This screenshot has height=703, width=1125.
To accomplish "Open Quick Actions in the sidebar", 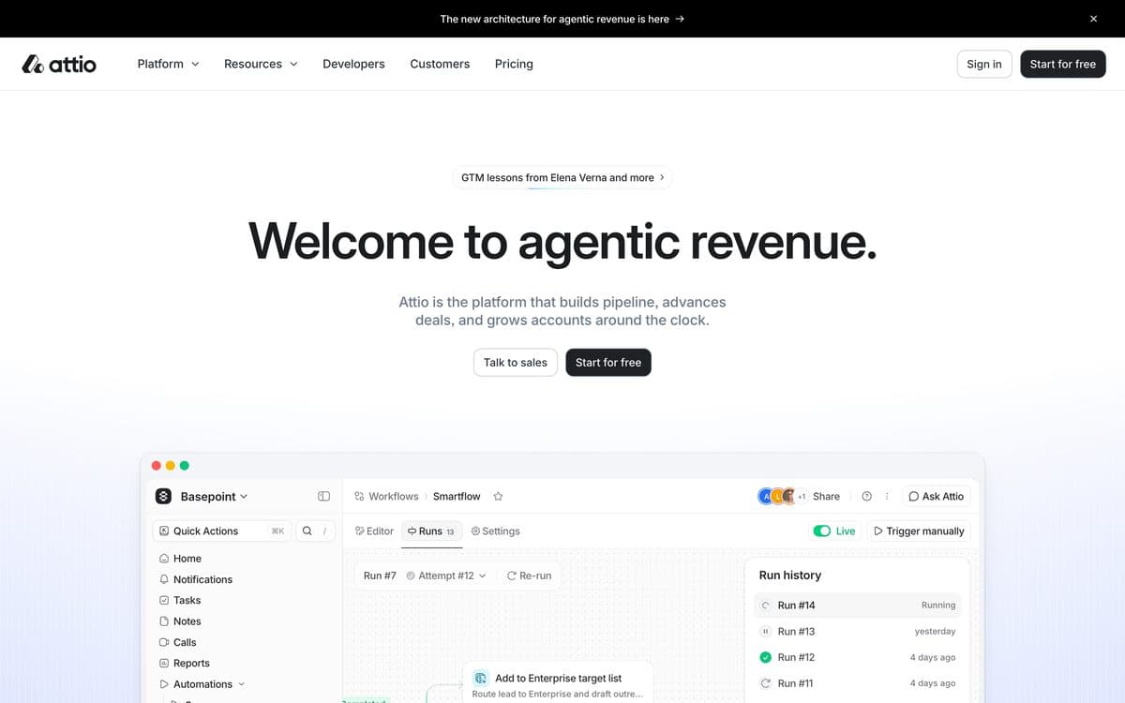I will click(221, 531).
